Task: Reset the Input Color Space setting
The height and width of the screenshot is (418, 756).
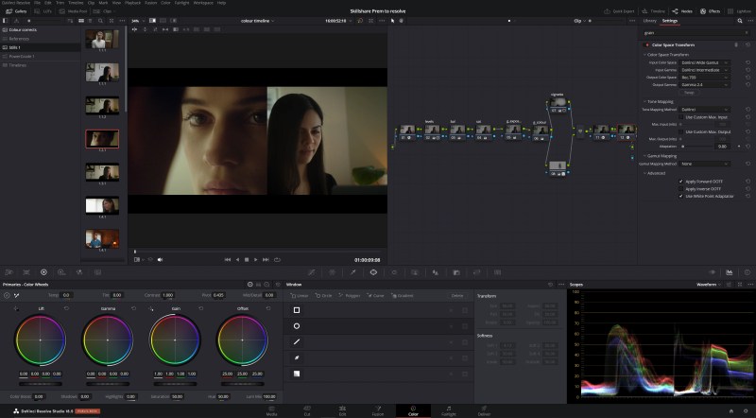Action: [x=747, y=62]
